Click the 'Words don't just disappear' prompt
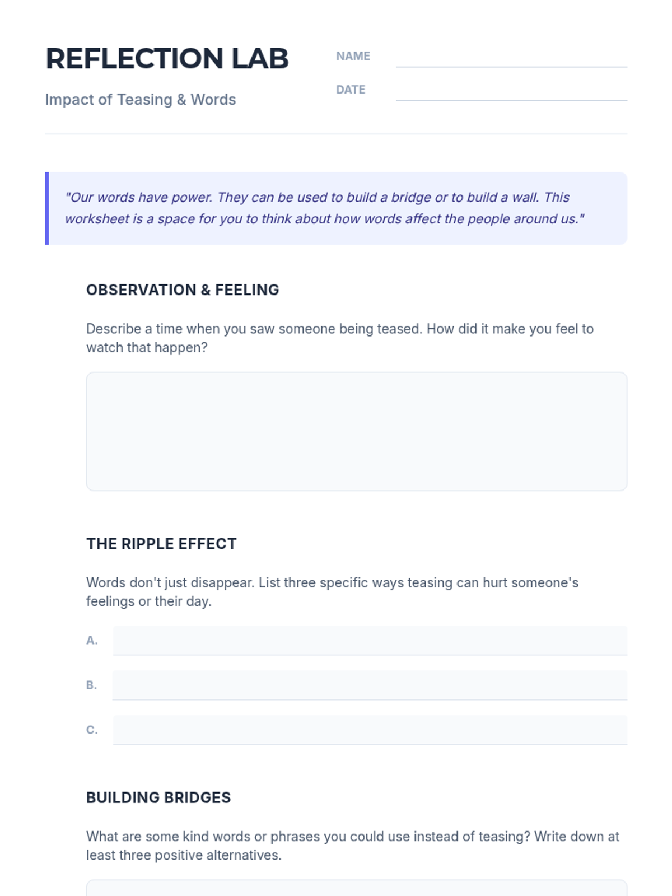Image resolution: width=672 pixels, height=896 pixels. pos(333,592)
